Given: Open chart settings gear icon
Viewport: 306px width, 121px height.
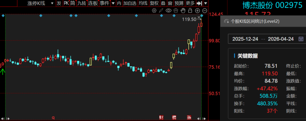Looking at the screenshot, I should pyautogui.click(x=154, y=10).
